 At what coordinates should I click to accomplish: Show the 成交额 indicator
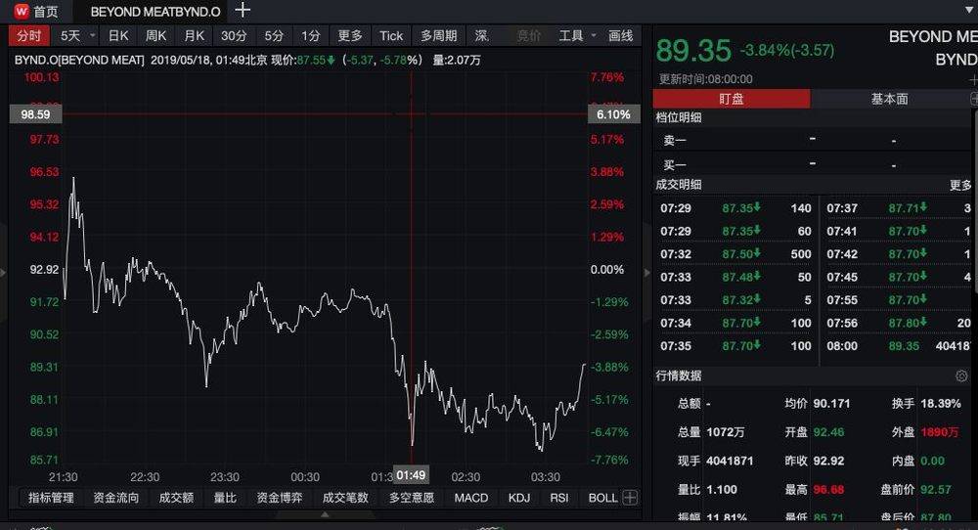pos(176,498)
